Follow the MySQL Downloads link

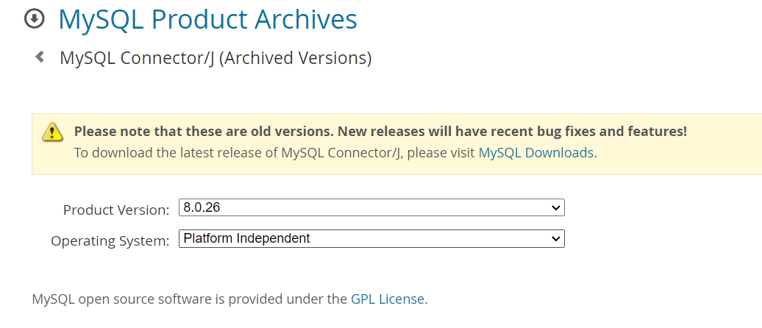pyautogui.click(x=535, y=153)
